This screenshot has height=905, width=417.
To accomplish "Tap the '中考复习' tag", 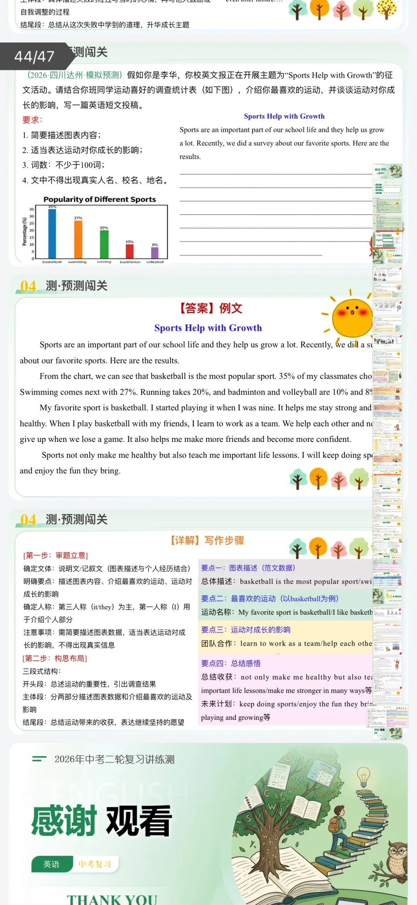I will 95,864.
